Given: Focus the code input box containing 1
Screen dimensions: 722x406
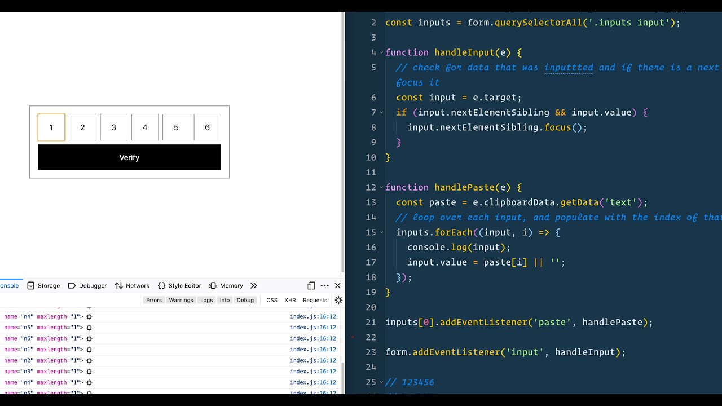Looking at the screenshot, I should click(51, 127).
